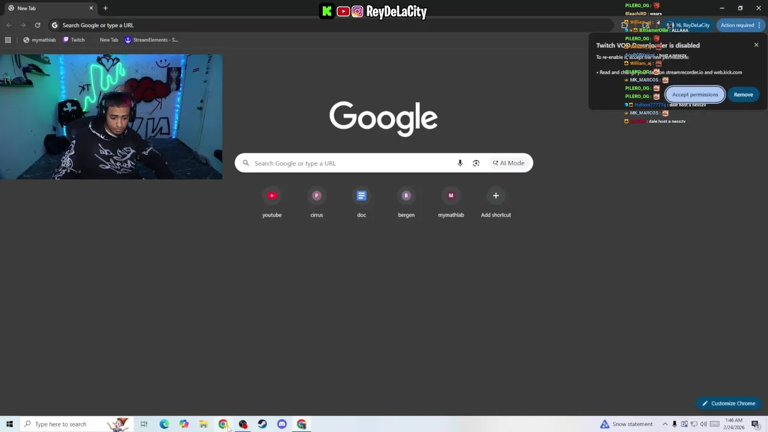Remove the Twitch VOD Downloader extension
This screenshot has height=432, width=768.
(743, 94)
